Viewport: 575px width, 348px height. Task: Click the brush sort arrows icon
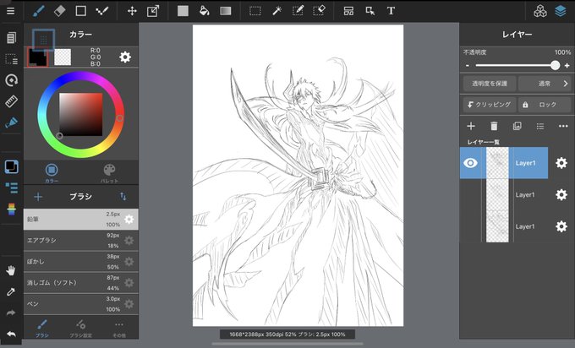123,197
